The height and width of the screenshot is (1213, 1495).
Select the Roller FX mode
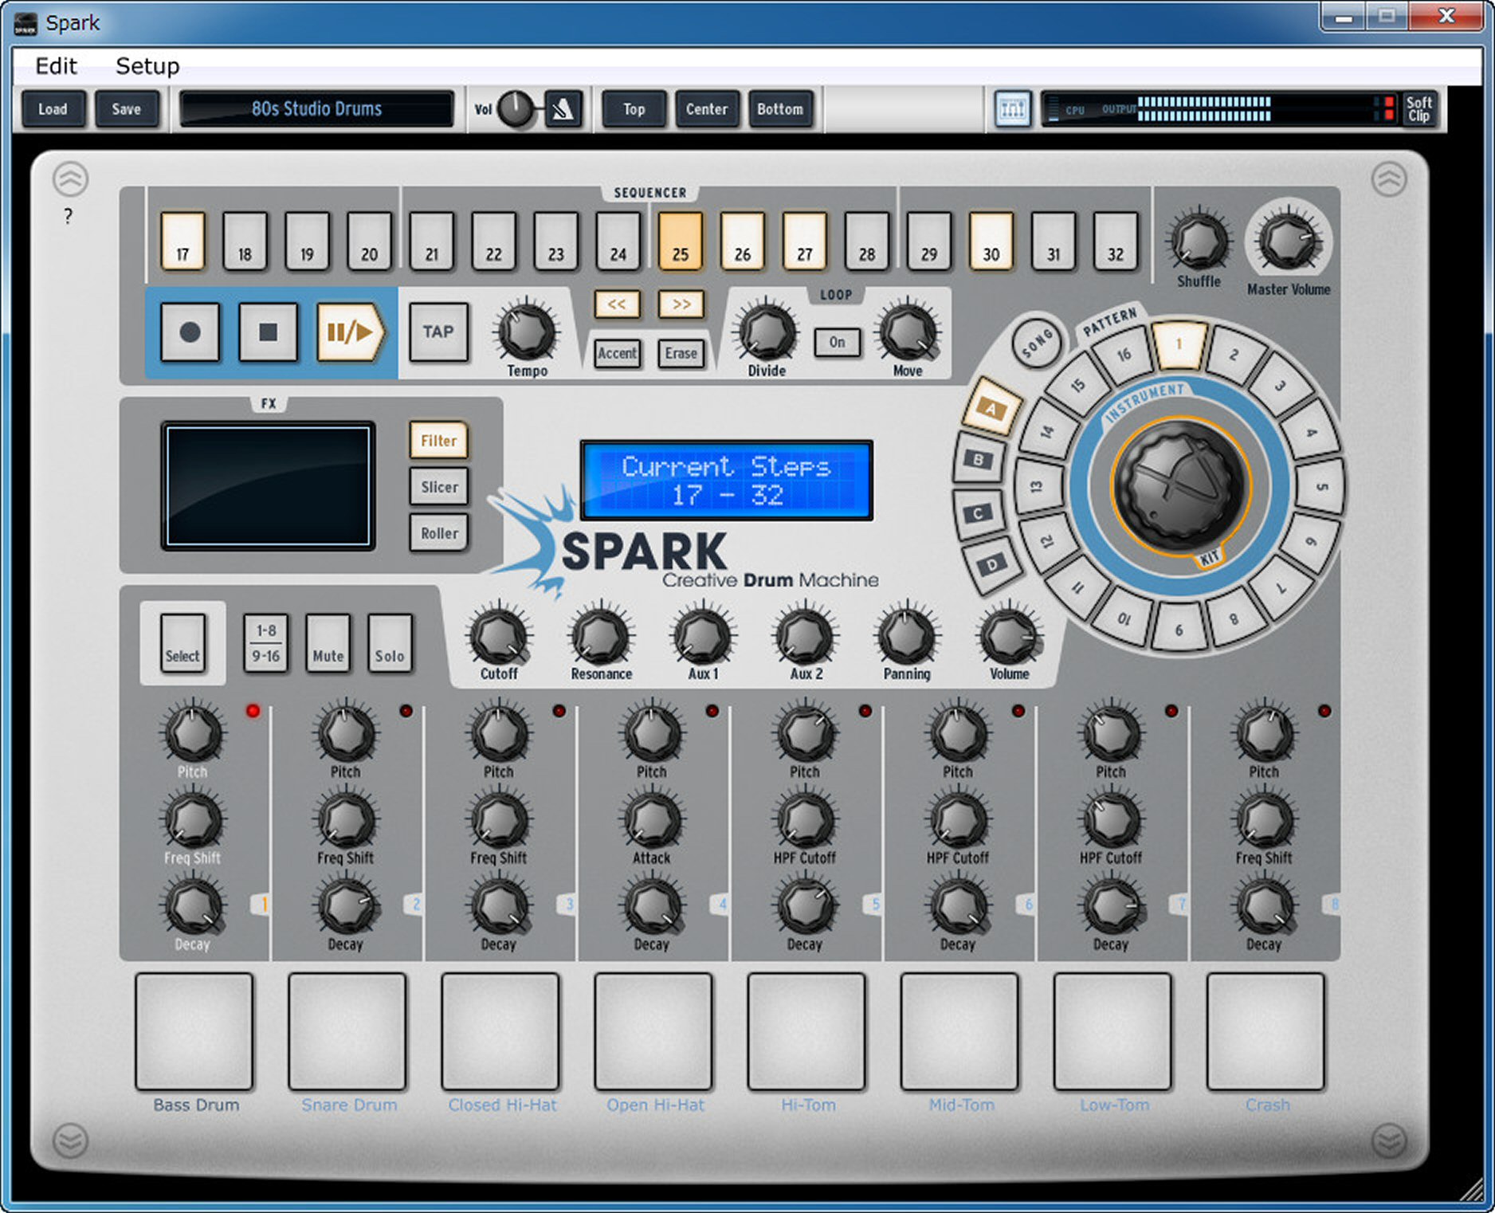click(438, 532)
